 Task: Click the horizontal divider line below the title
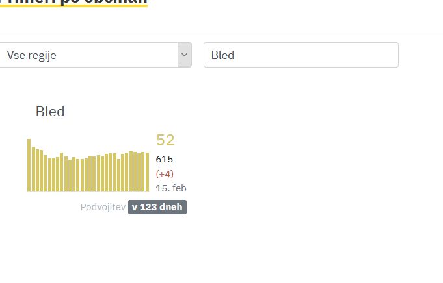[x=221, y=34]
